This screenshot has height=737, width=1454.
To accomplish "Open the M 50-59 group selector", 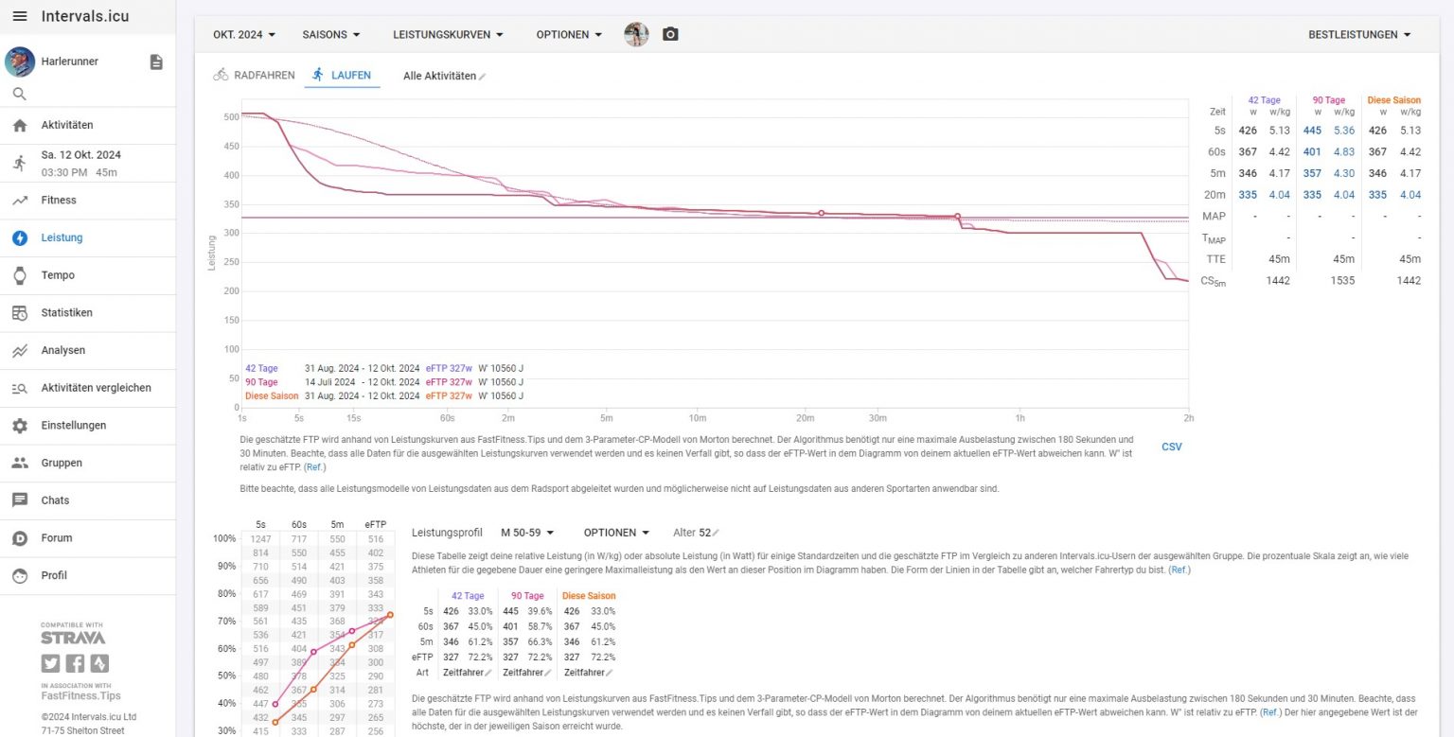I will click(526, 532).
